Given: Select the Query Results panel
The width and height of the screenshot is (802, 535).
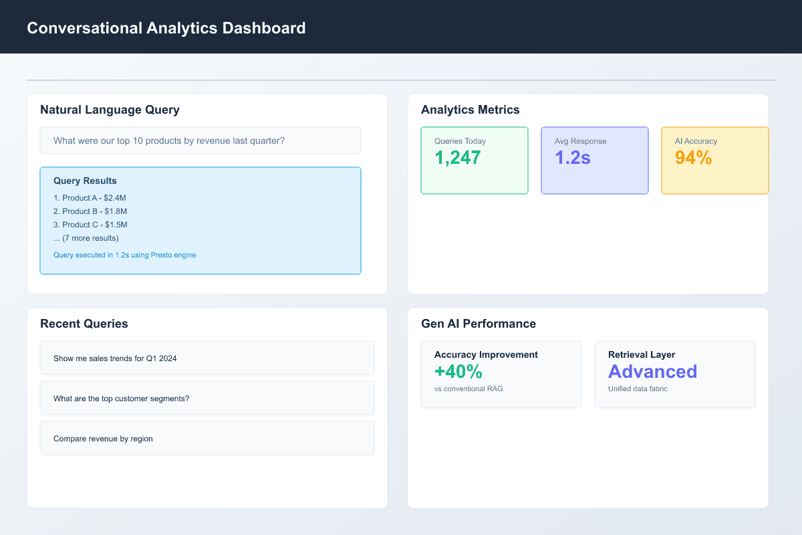Looking at the screenshot, I should pos(200,221).
